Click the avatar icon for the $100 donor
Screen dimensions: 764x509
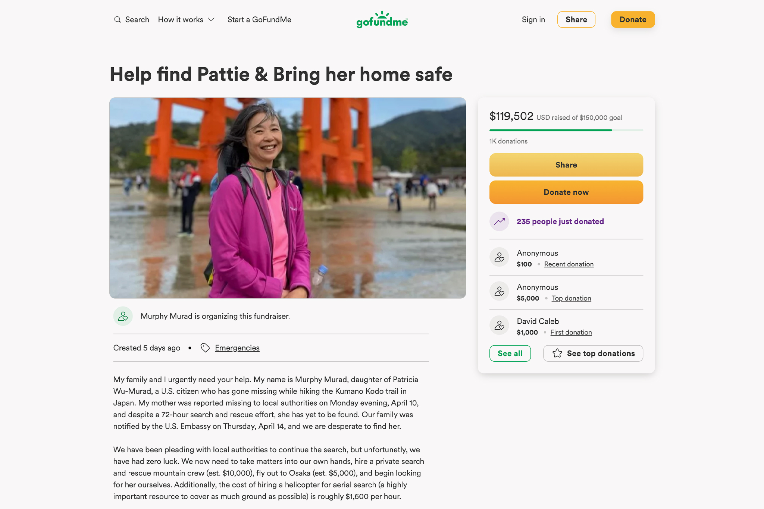click(x=499, y=257)
